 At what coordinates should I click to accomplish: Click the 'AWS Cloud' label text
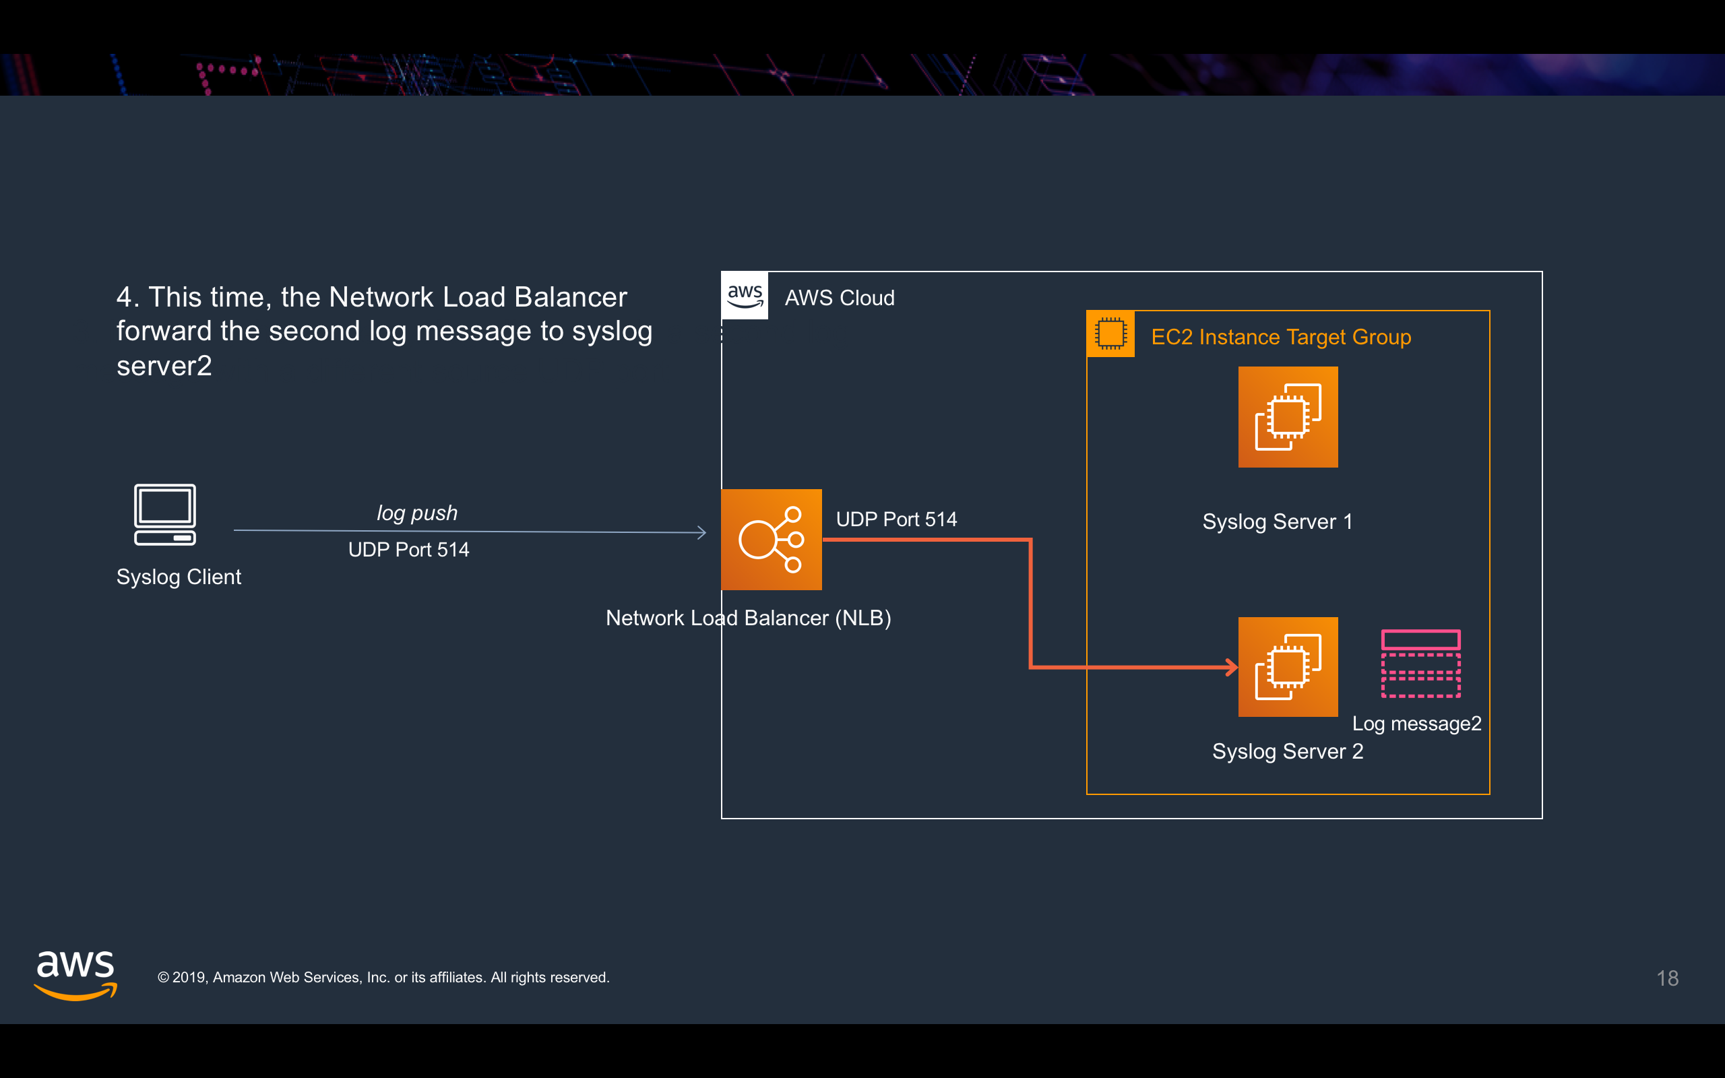coord(839,298)
